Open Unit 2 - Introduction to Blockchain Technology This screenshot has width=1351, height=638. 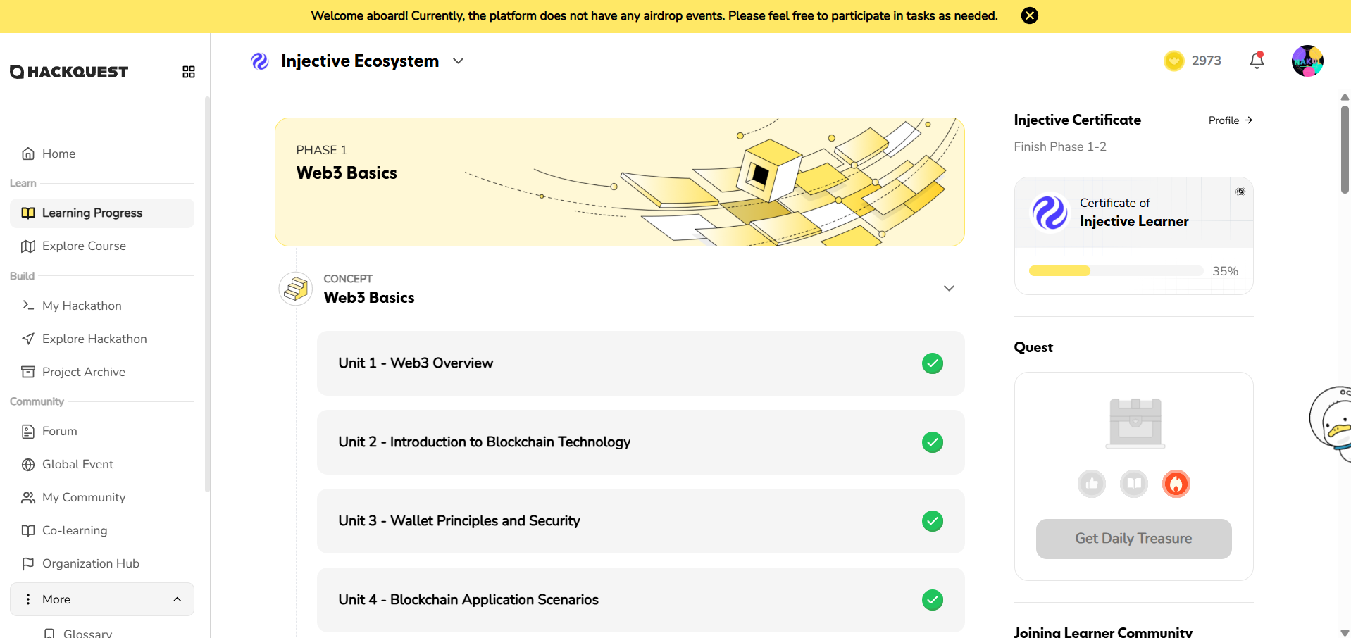641,442
